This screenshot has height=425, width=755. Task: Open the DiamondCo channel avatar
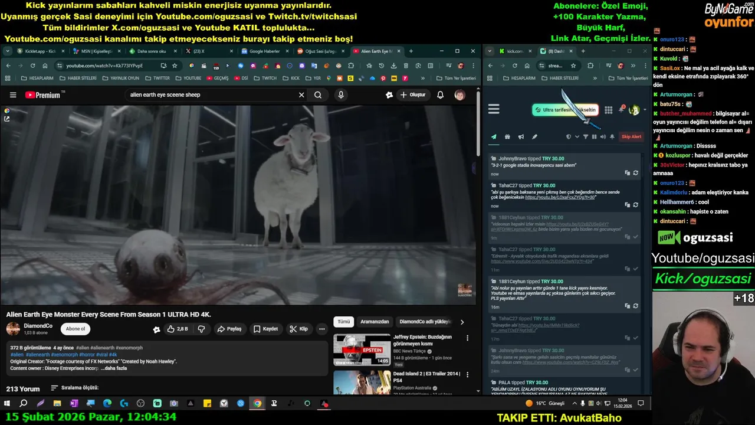(13, 329)
